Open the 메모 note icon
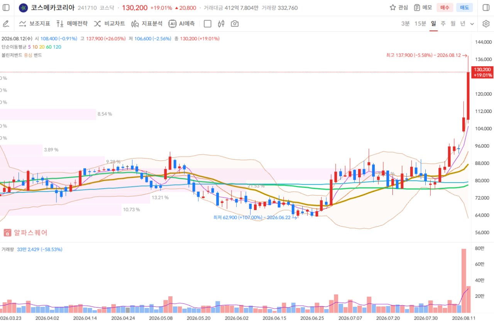Screen dimensions: 494x323 pyautogui.click(x=417, y=8)
